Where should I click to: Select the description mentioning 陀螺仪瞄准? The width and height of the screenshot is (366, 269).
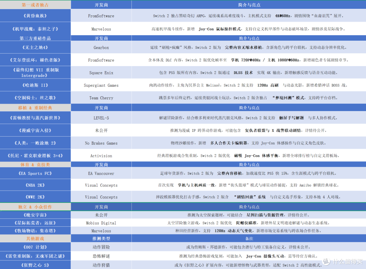(x=249, y=223)
